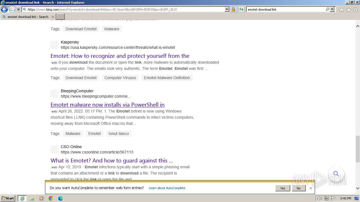Screen dimensions: 360x202
Task: Expand the address bar autocomplete dropdown
Action: 227,9
